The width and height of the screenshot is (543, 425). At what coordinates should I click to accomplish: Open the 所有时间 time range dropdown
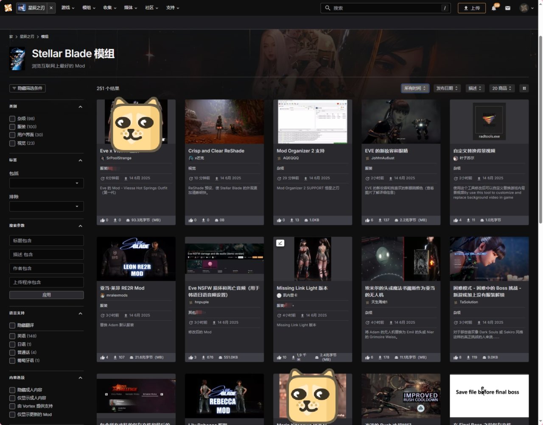tap(415, 88)
